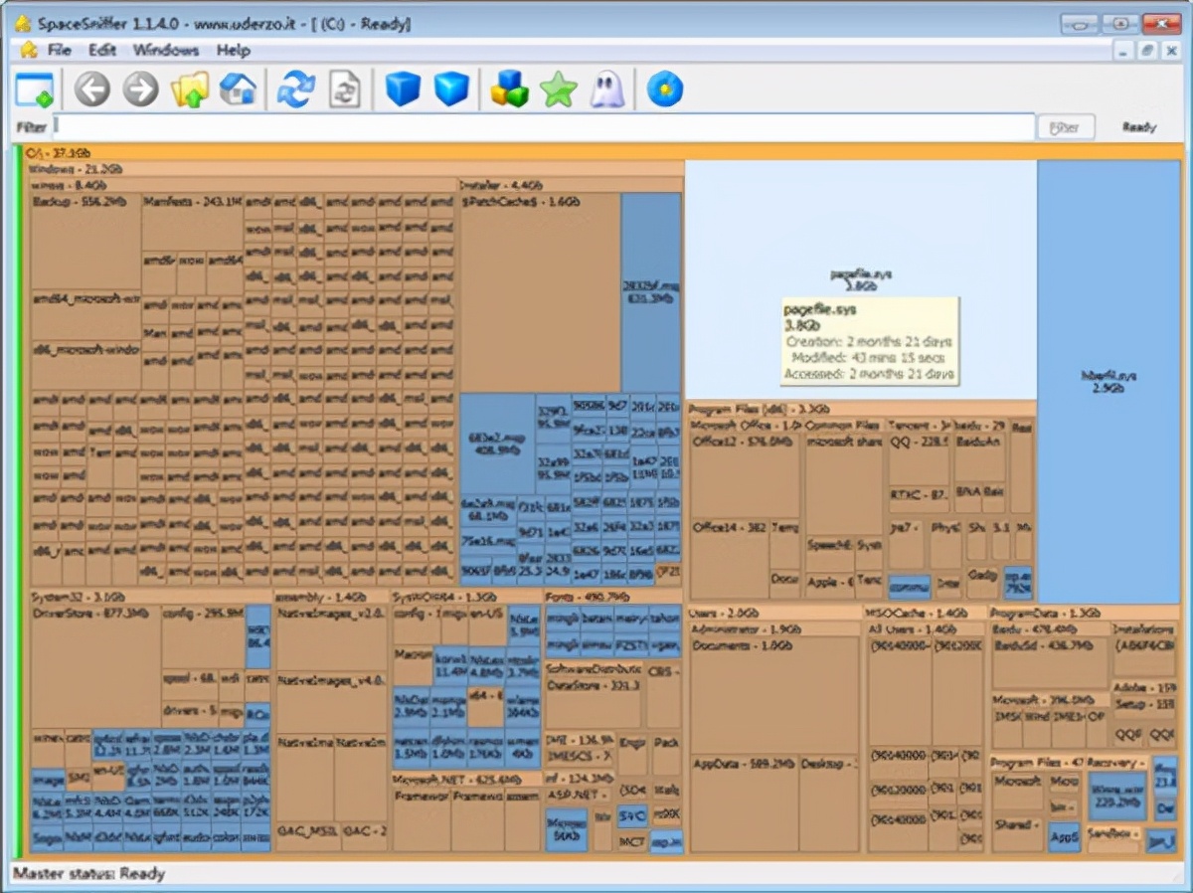Start a new master scan
This screenshot has height=893, width=1193.
[x=295, y=90]
